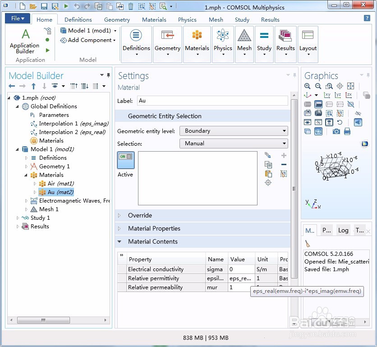Click the Settings panel vertical scrollbar
Viewport: 377px width, 347px height.
click(294, 189)
